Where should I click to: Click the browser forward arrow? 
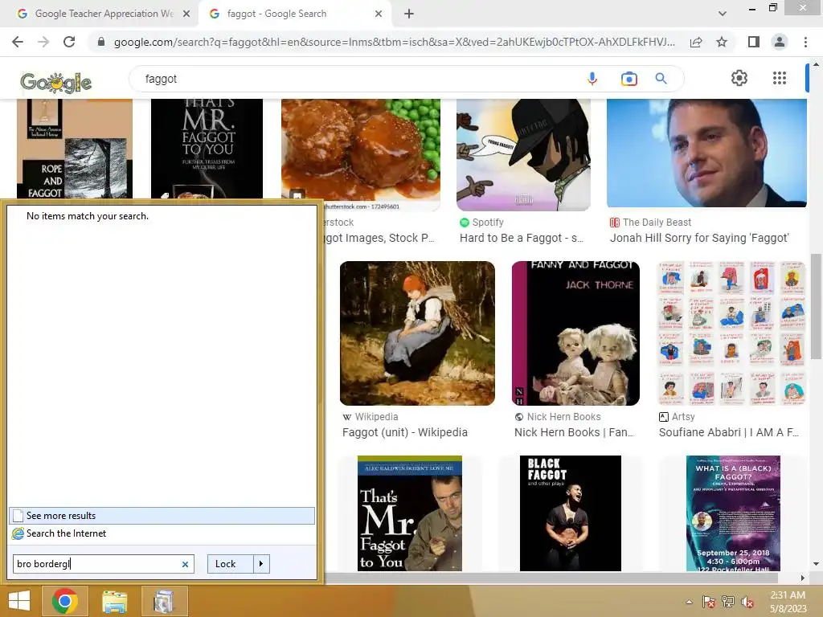(43, 42)
